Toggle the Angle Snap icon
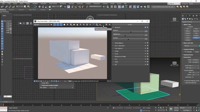Image resolution: width=200 pixels, height=112 pixels. click(x=76, y=7)
